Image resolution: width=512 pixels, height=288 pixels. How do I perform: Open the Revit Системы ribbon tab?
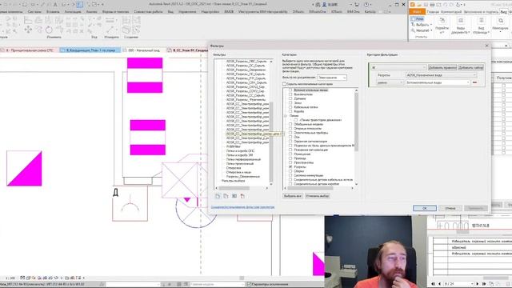coord(34,12)
